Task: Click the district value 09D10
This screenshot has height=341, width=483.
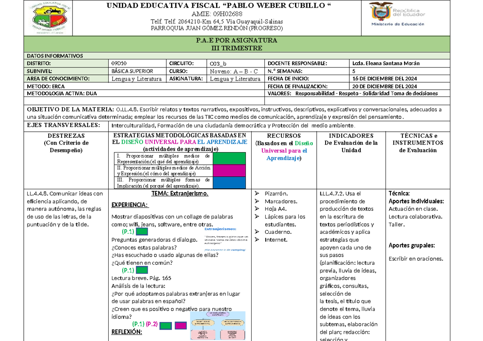Action: click(x=119, y=64)
